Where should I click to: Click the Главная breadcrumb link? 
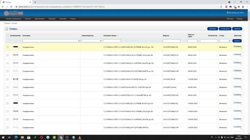point(7,23)
